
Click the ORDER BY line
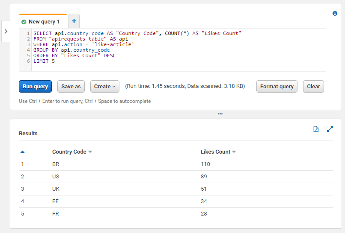pyautogui.click(x=74, y=55)
